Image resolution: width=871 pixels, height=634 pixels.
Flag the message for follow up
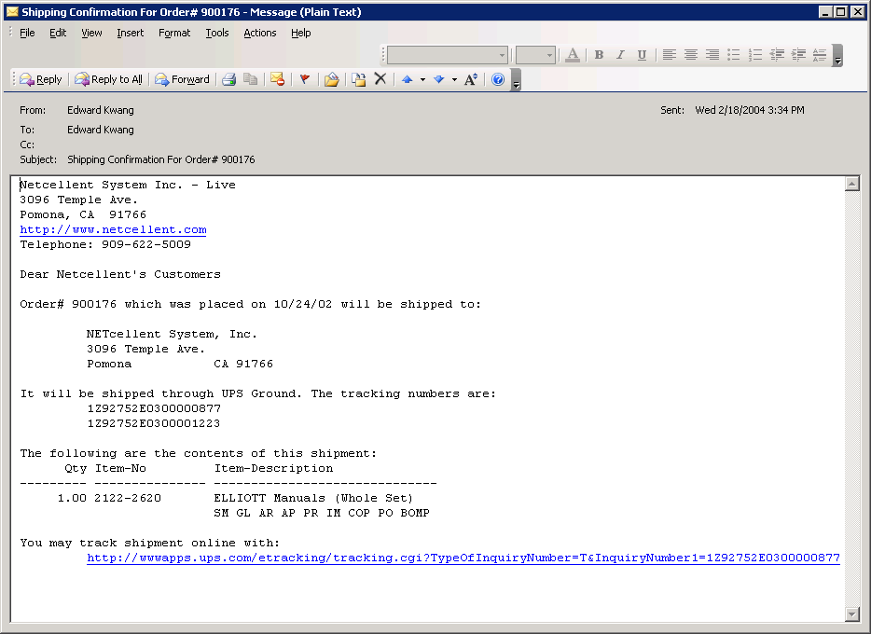(304, 79)
